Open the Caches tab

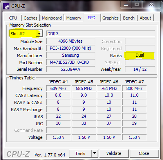click(x=31, y=18)
